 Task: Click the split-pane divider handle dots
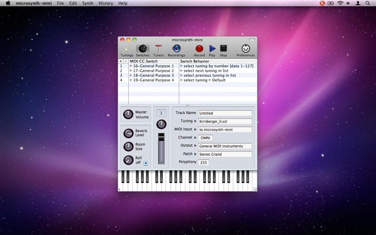tap(188, 105)
